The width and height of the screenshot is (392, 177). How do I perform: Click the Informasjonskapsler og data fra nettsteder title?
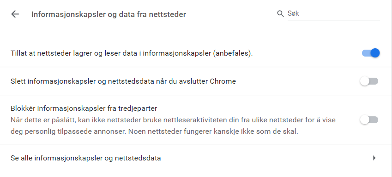109,14
